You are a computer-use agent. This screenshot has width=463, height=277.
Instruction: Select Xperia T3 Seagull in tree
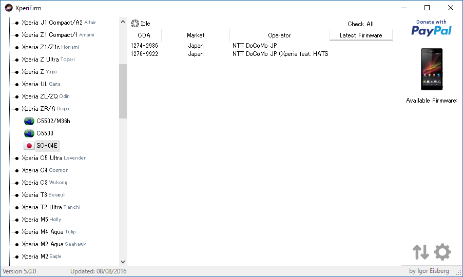click(x=44, y=195)
